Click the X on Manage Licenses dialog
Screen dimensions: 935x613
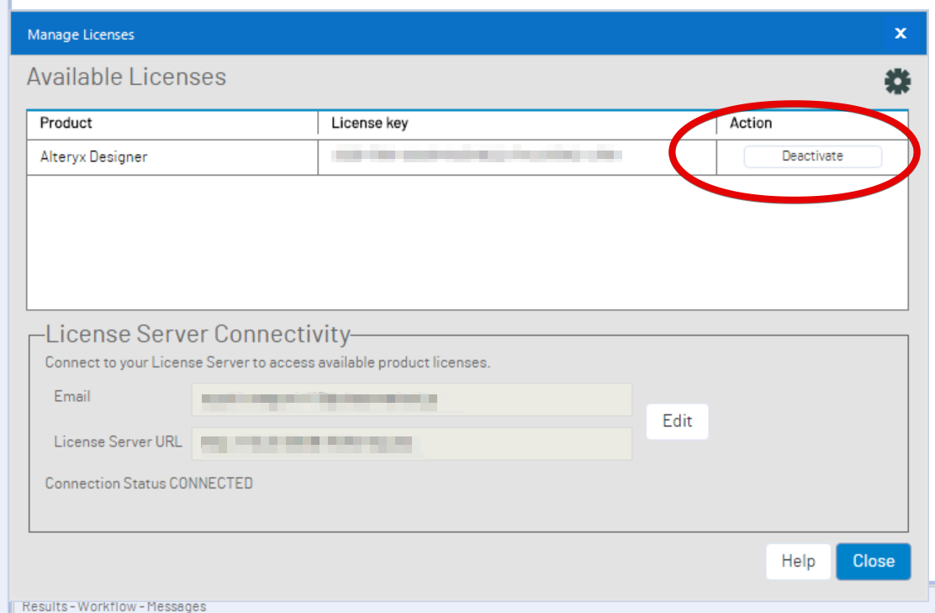900,34
